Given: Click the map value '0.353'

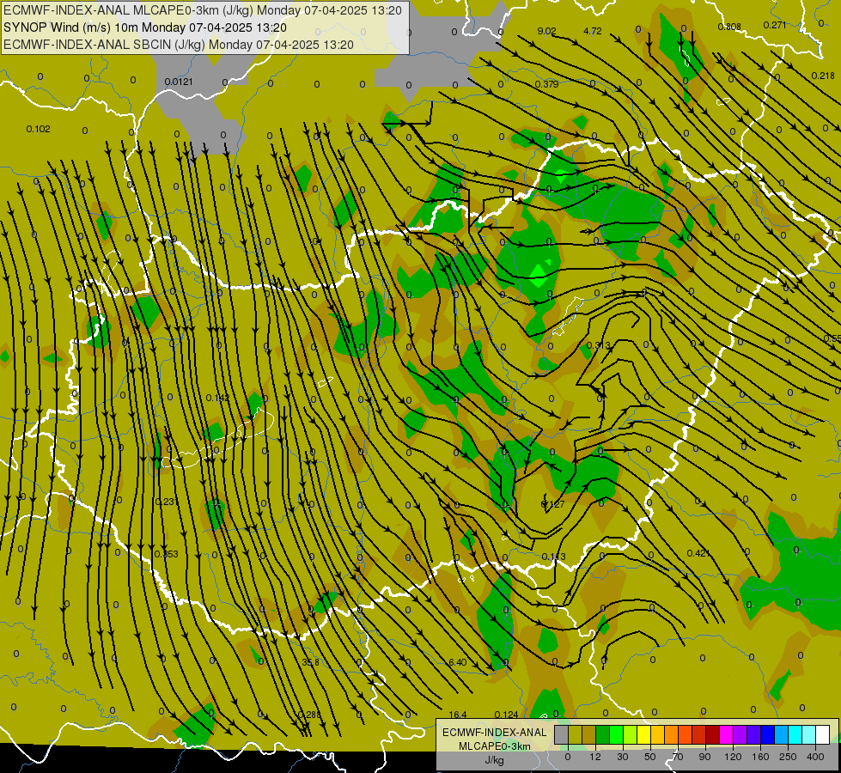Looking at the screenshot, I should pyautogui.click(x=166, y=554).
